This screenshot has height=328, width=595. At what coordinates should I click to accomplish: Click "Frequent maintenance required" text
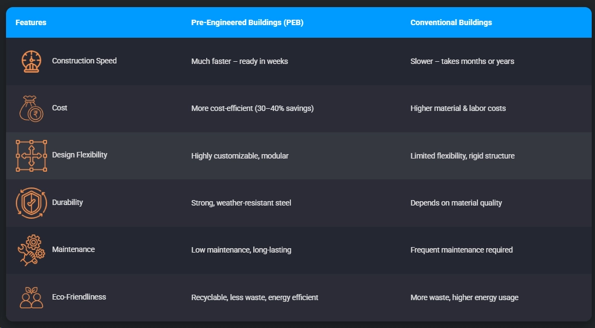[x=462, y=250]
